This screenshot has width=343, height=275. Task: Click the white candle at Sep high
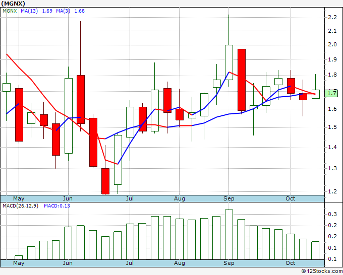pyautogui.click(x=229, y=62)
